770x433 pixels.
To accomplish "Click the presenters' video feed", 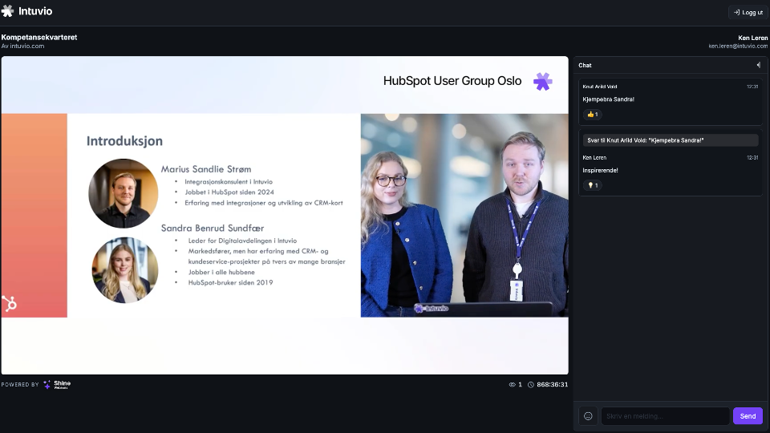I will [464, 216].
